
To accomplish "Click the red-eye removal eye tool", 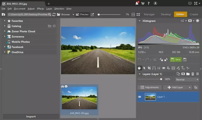I will (164, 68).
